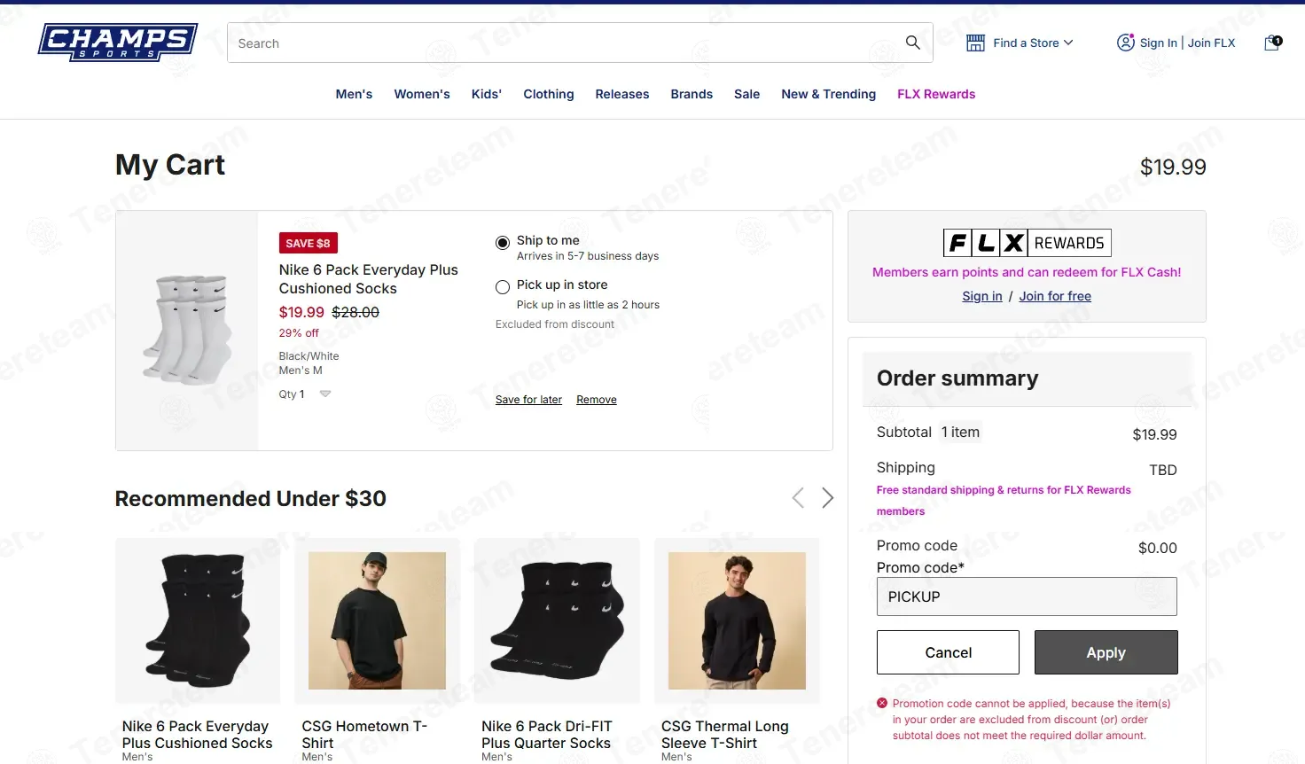Click the user account icon
Screen dimensions: 1305x764
1125,43
